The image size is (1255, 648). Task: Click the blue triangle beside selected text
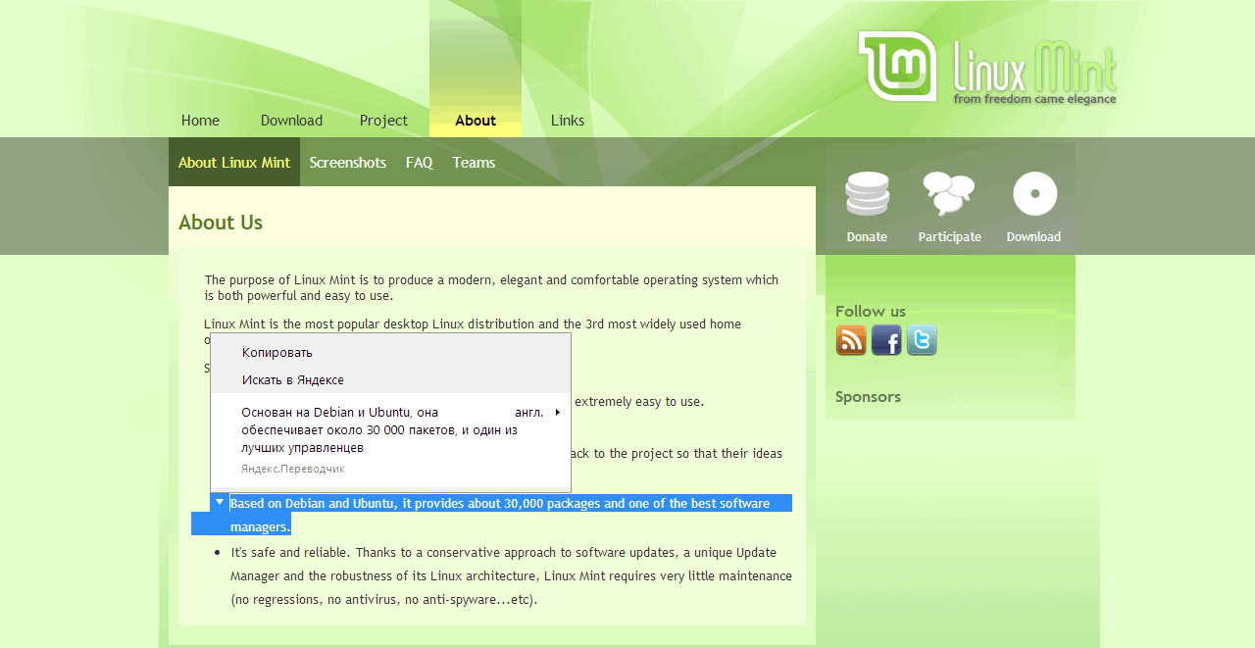coord(220,502)
